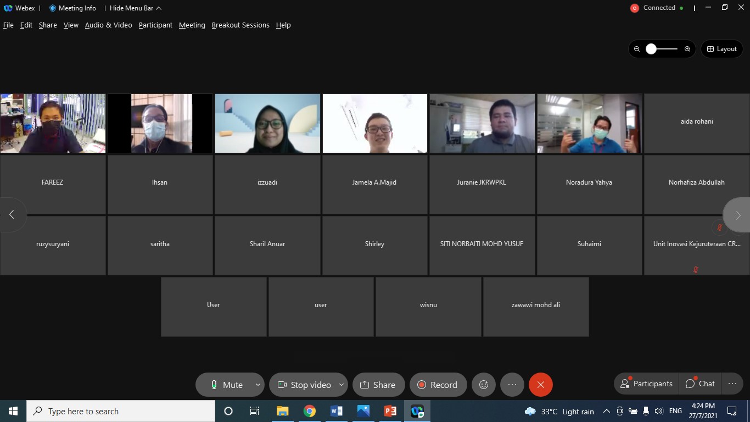Image resolution: width=750 pixels, height=422 pixels.
Task: Expand video options arrow next to Stop video
Action: click(x=342, y=385)
